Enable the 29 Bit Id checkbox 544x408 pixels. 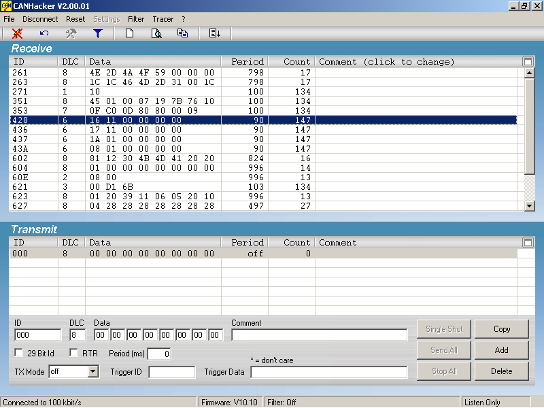click(19, 353)
